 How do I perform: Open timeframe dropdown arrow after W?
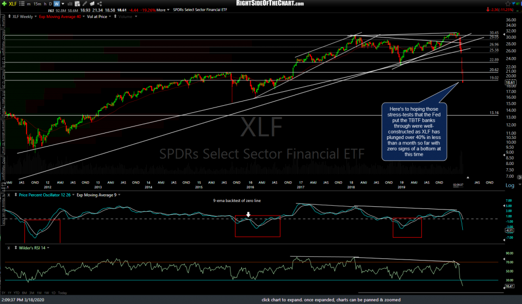click(x=63, y=4)
